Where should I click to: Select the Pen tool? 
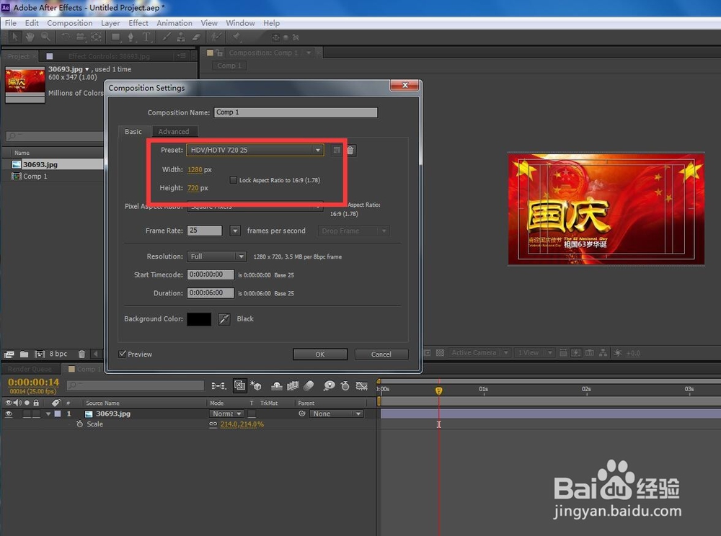point(131,37)
